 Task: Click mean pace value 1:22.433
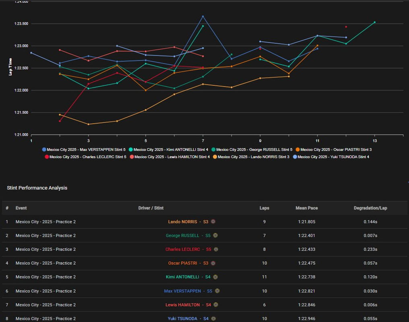click(306, 249)
